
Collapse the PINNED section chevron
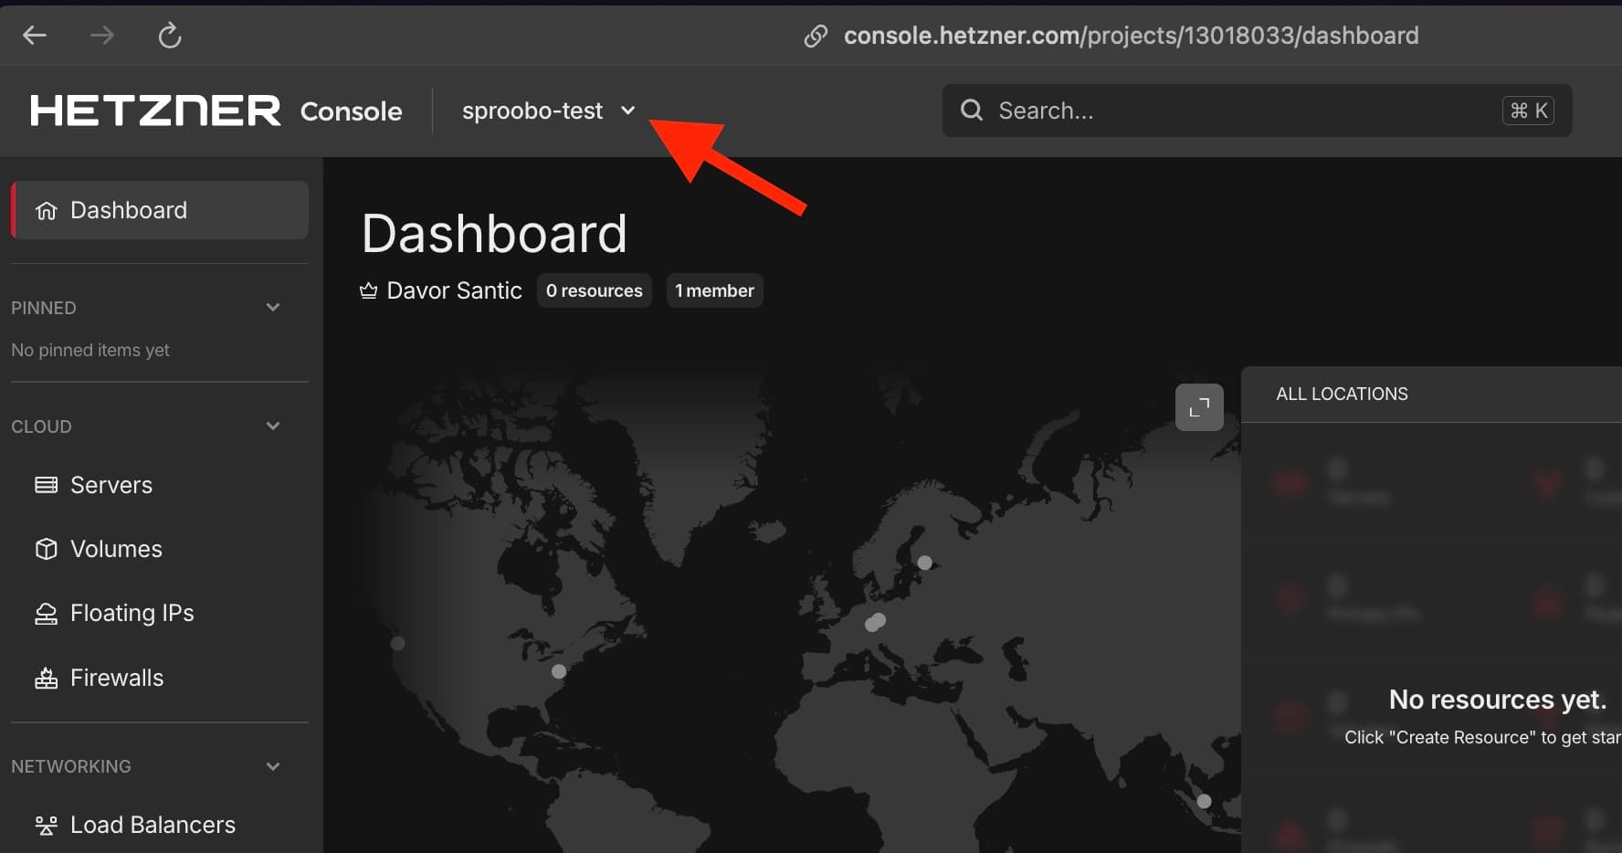272,307
